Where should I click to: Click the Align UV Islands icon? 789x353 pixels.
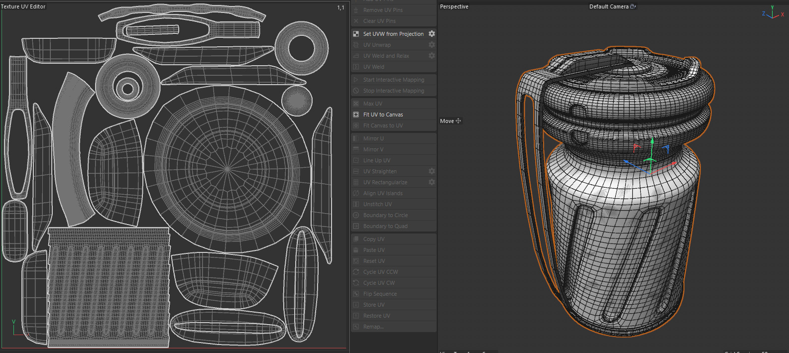(x=356, y=193)
